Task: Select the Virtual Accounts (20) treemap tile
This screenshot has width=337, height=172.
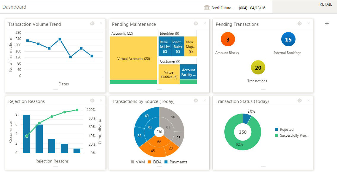Action: 133,58
